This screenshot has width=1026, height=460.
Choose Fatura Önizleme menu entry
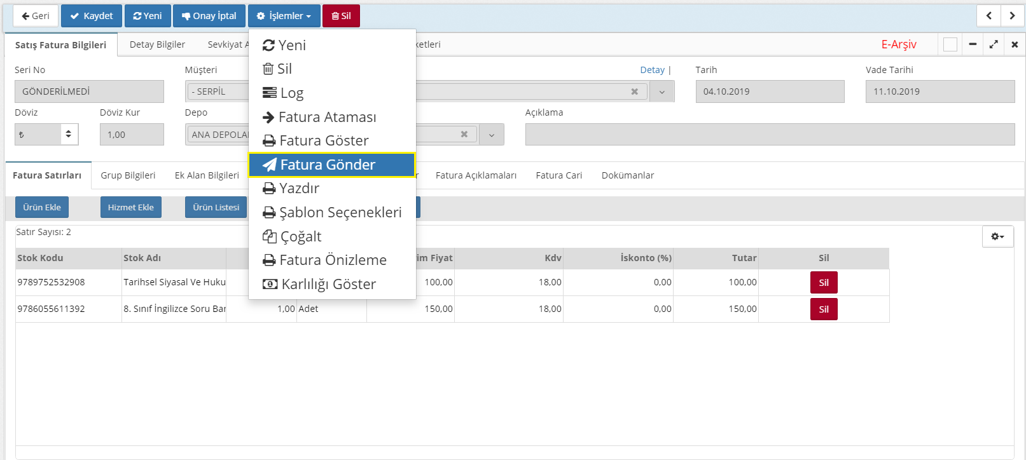pyautogui.click(x=331, y=260)
